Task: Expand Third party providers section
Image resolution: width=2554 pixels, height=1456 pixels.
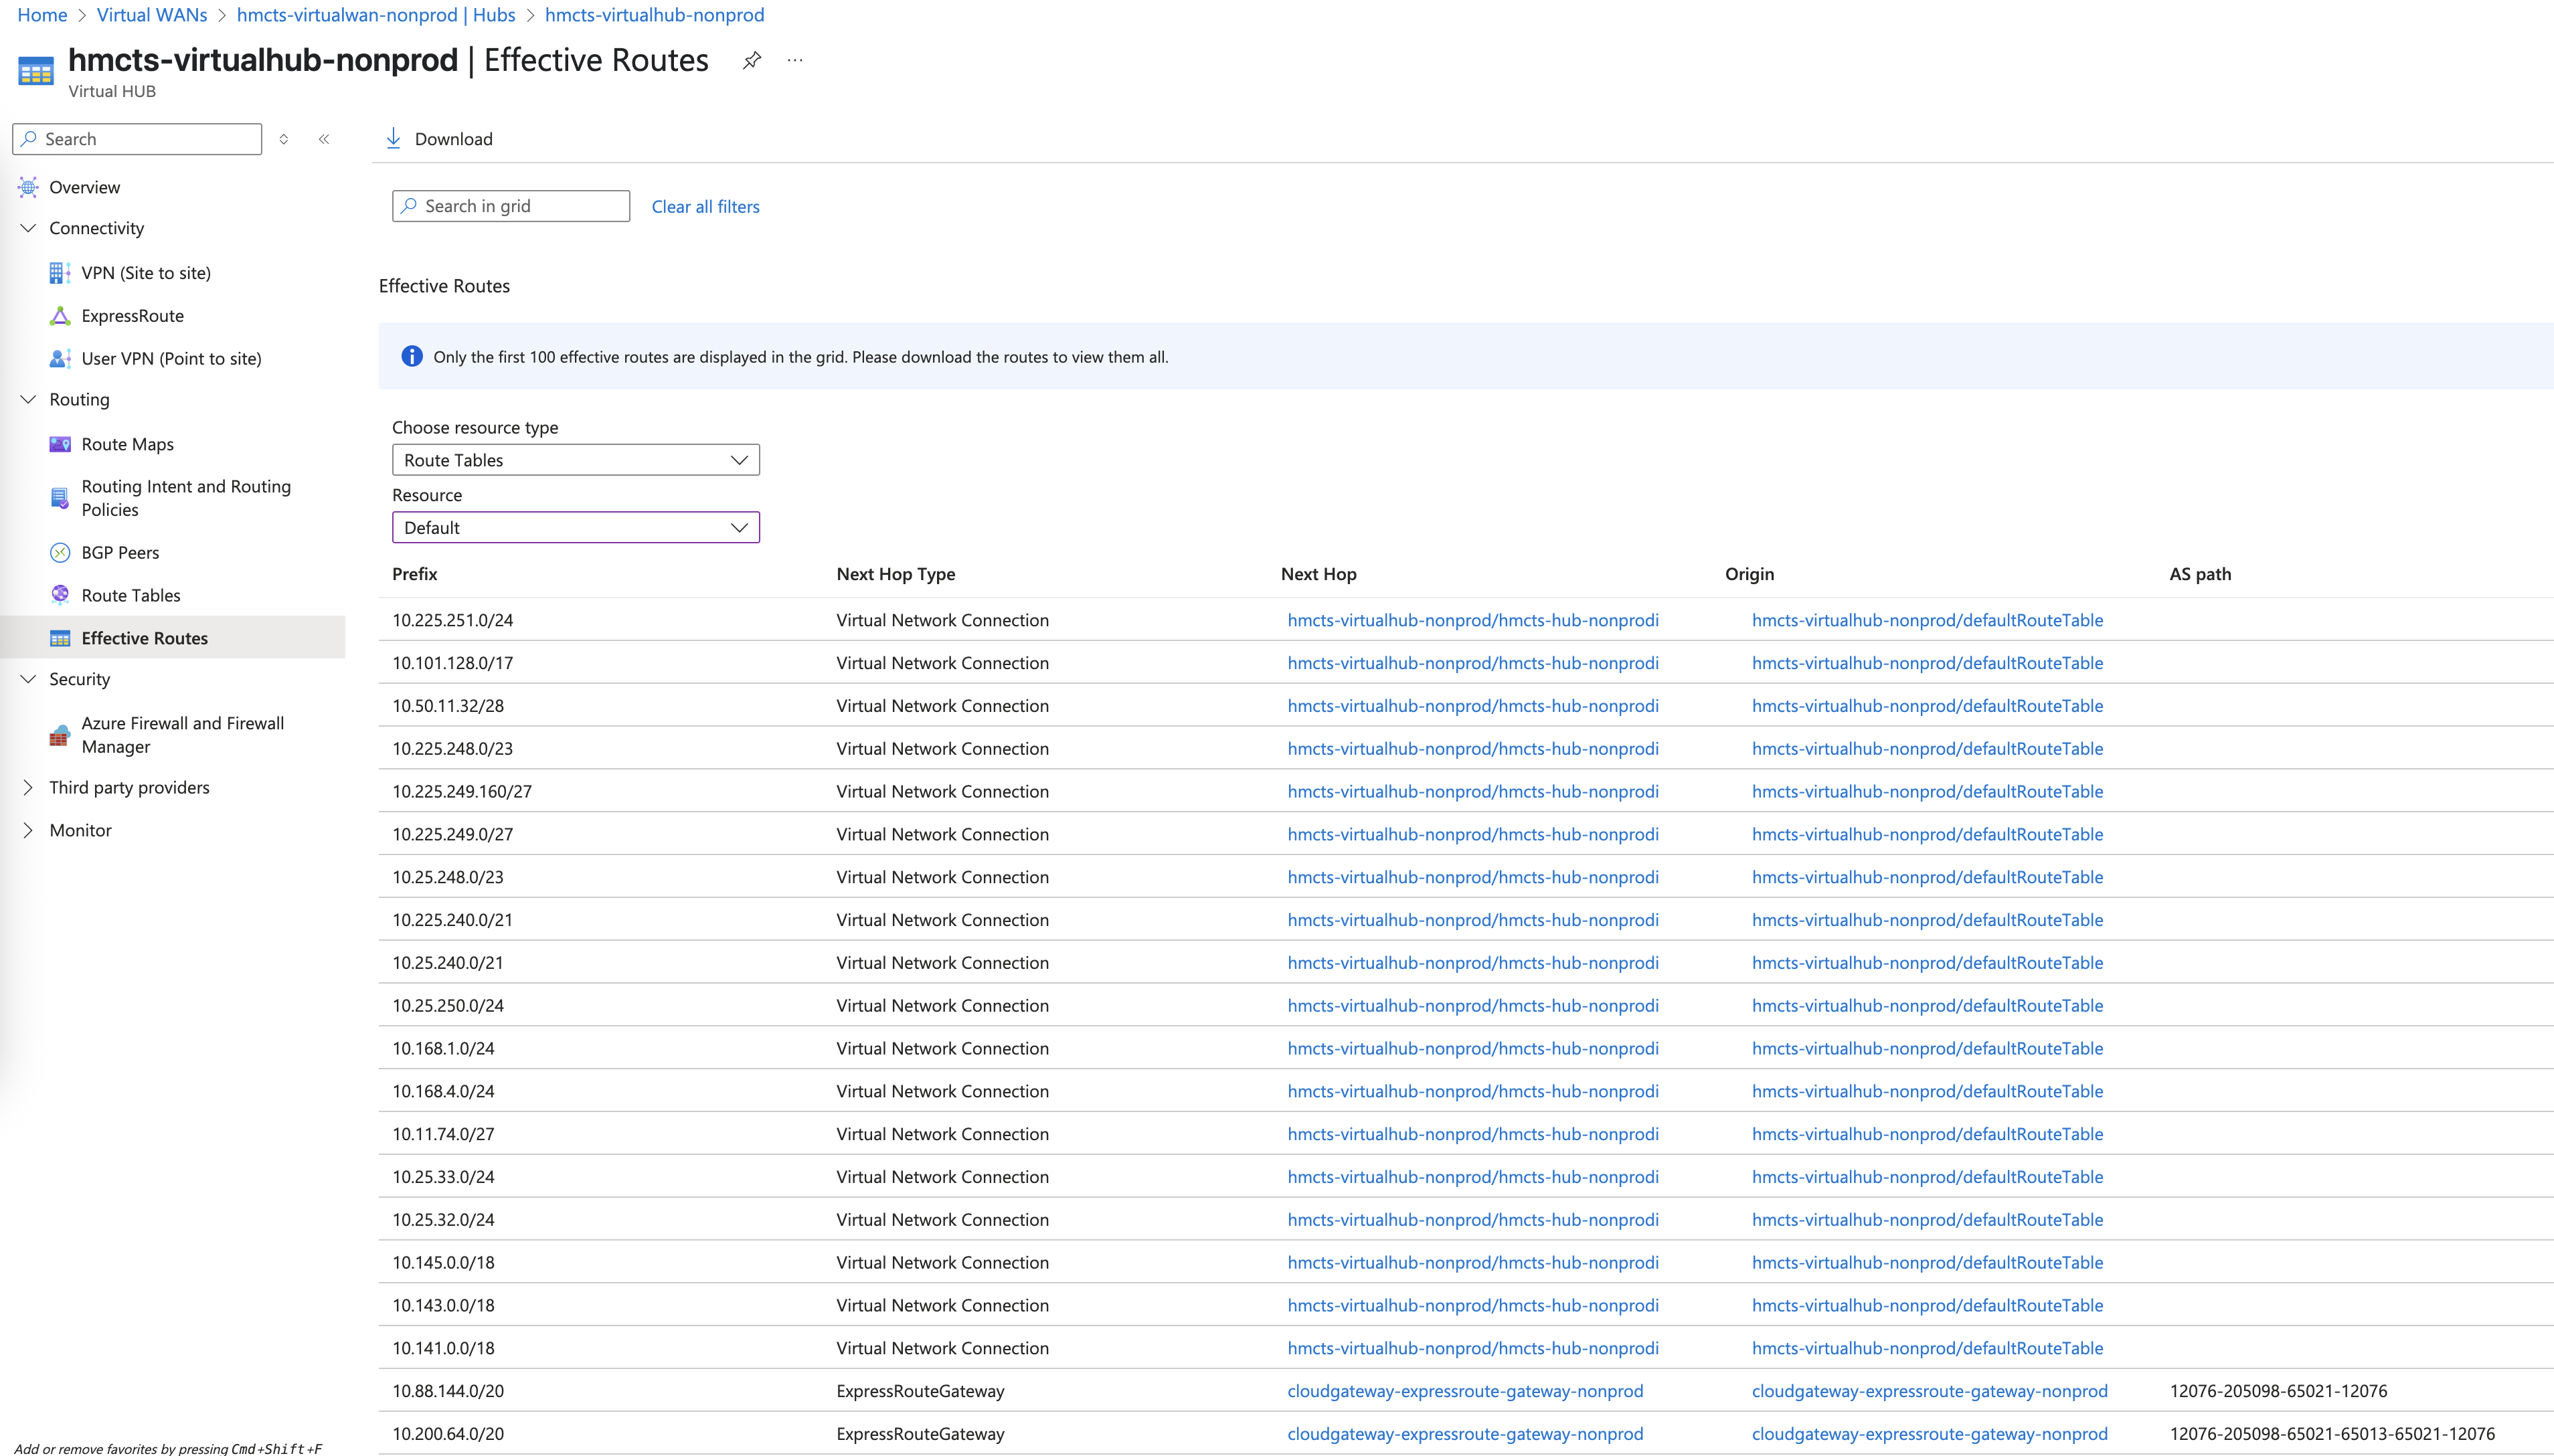Action: click(28, 787)
